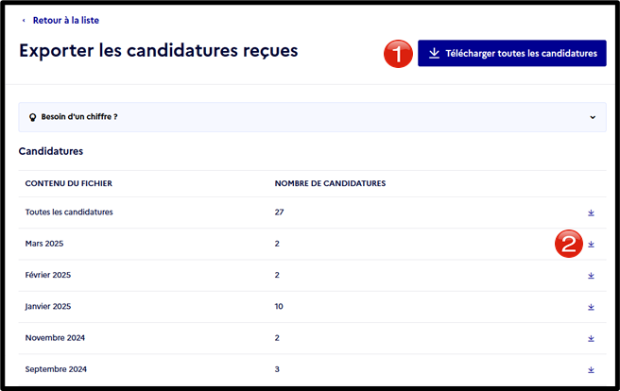Expand the Besoin d'un chiffre panel chevron
The height and width of the screenshot is (391, 620).
click(x=593, y=117)
